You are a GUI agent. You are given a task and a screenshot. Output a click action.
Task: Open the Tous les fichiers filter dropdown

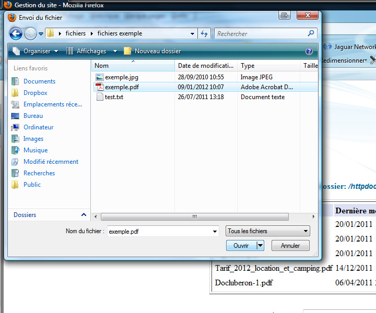268,231
